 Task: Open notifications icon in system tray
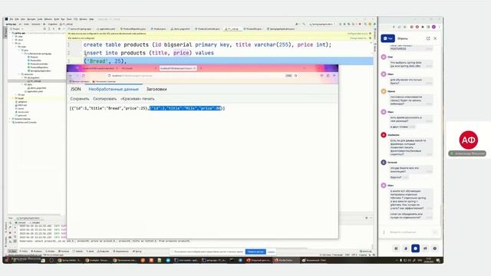[x=438, y=260]
